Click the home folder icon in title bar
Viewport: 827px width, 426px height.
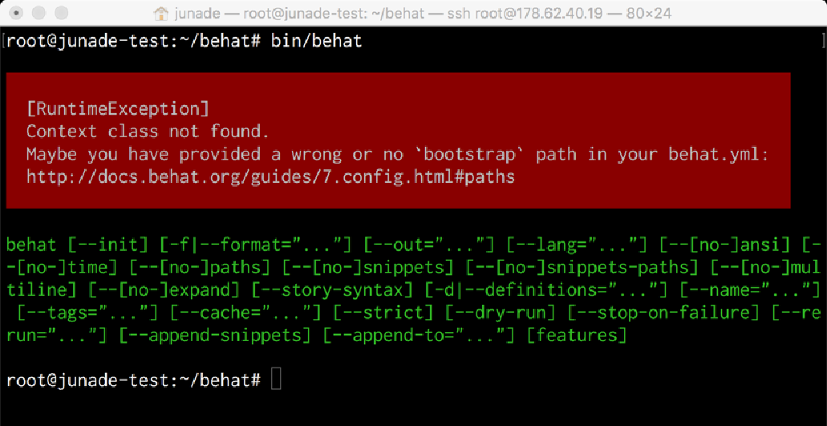point(160,13)
